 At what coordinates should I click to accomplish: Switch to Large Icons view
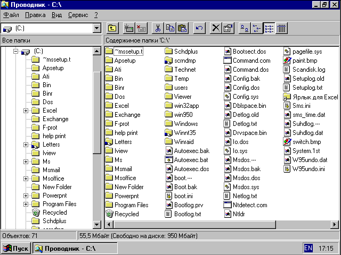245,28
